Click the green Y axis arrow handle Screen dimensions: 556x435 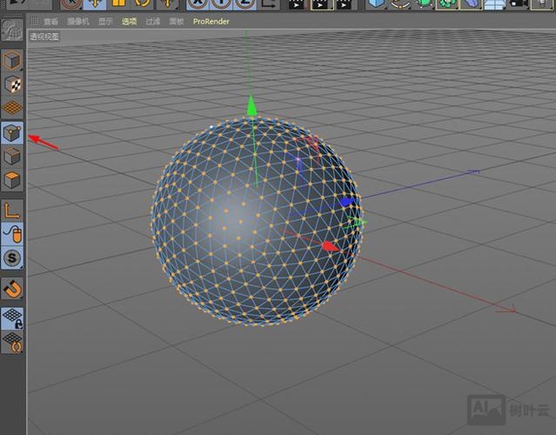[251, 105]
